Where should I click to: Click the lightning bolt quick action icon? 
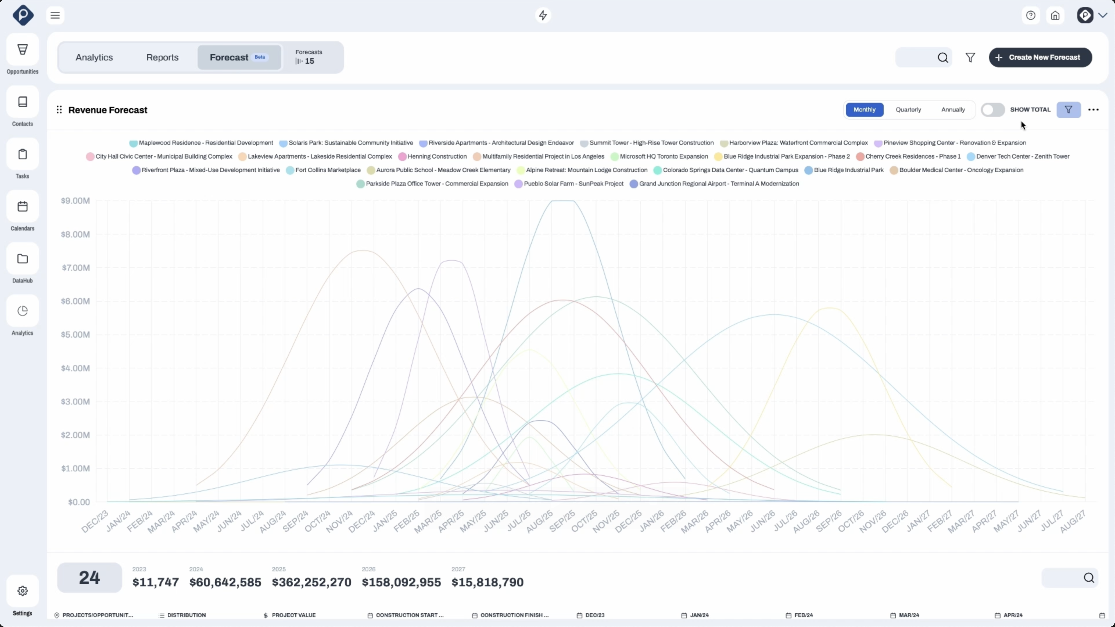tap(543, 16)
